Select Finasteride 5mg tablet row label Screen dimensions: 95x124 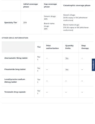(x=15, y=69)
